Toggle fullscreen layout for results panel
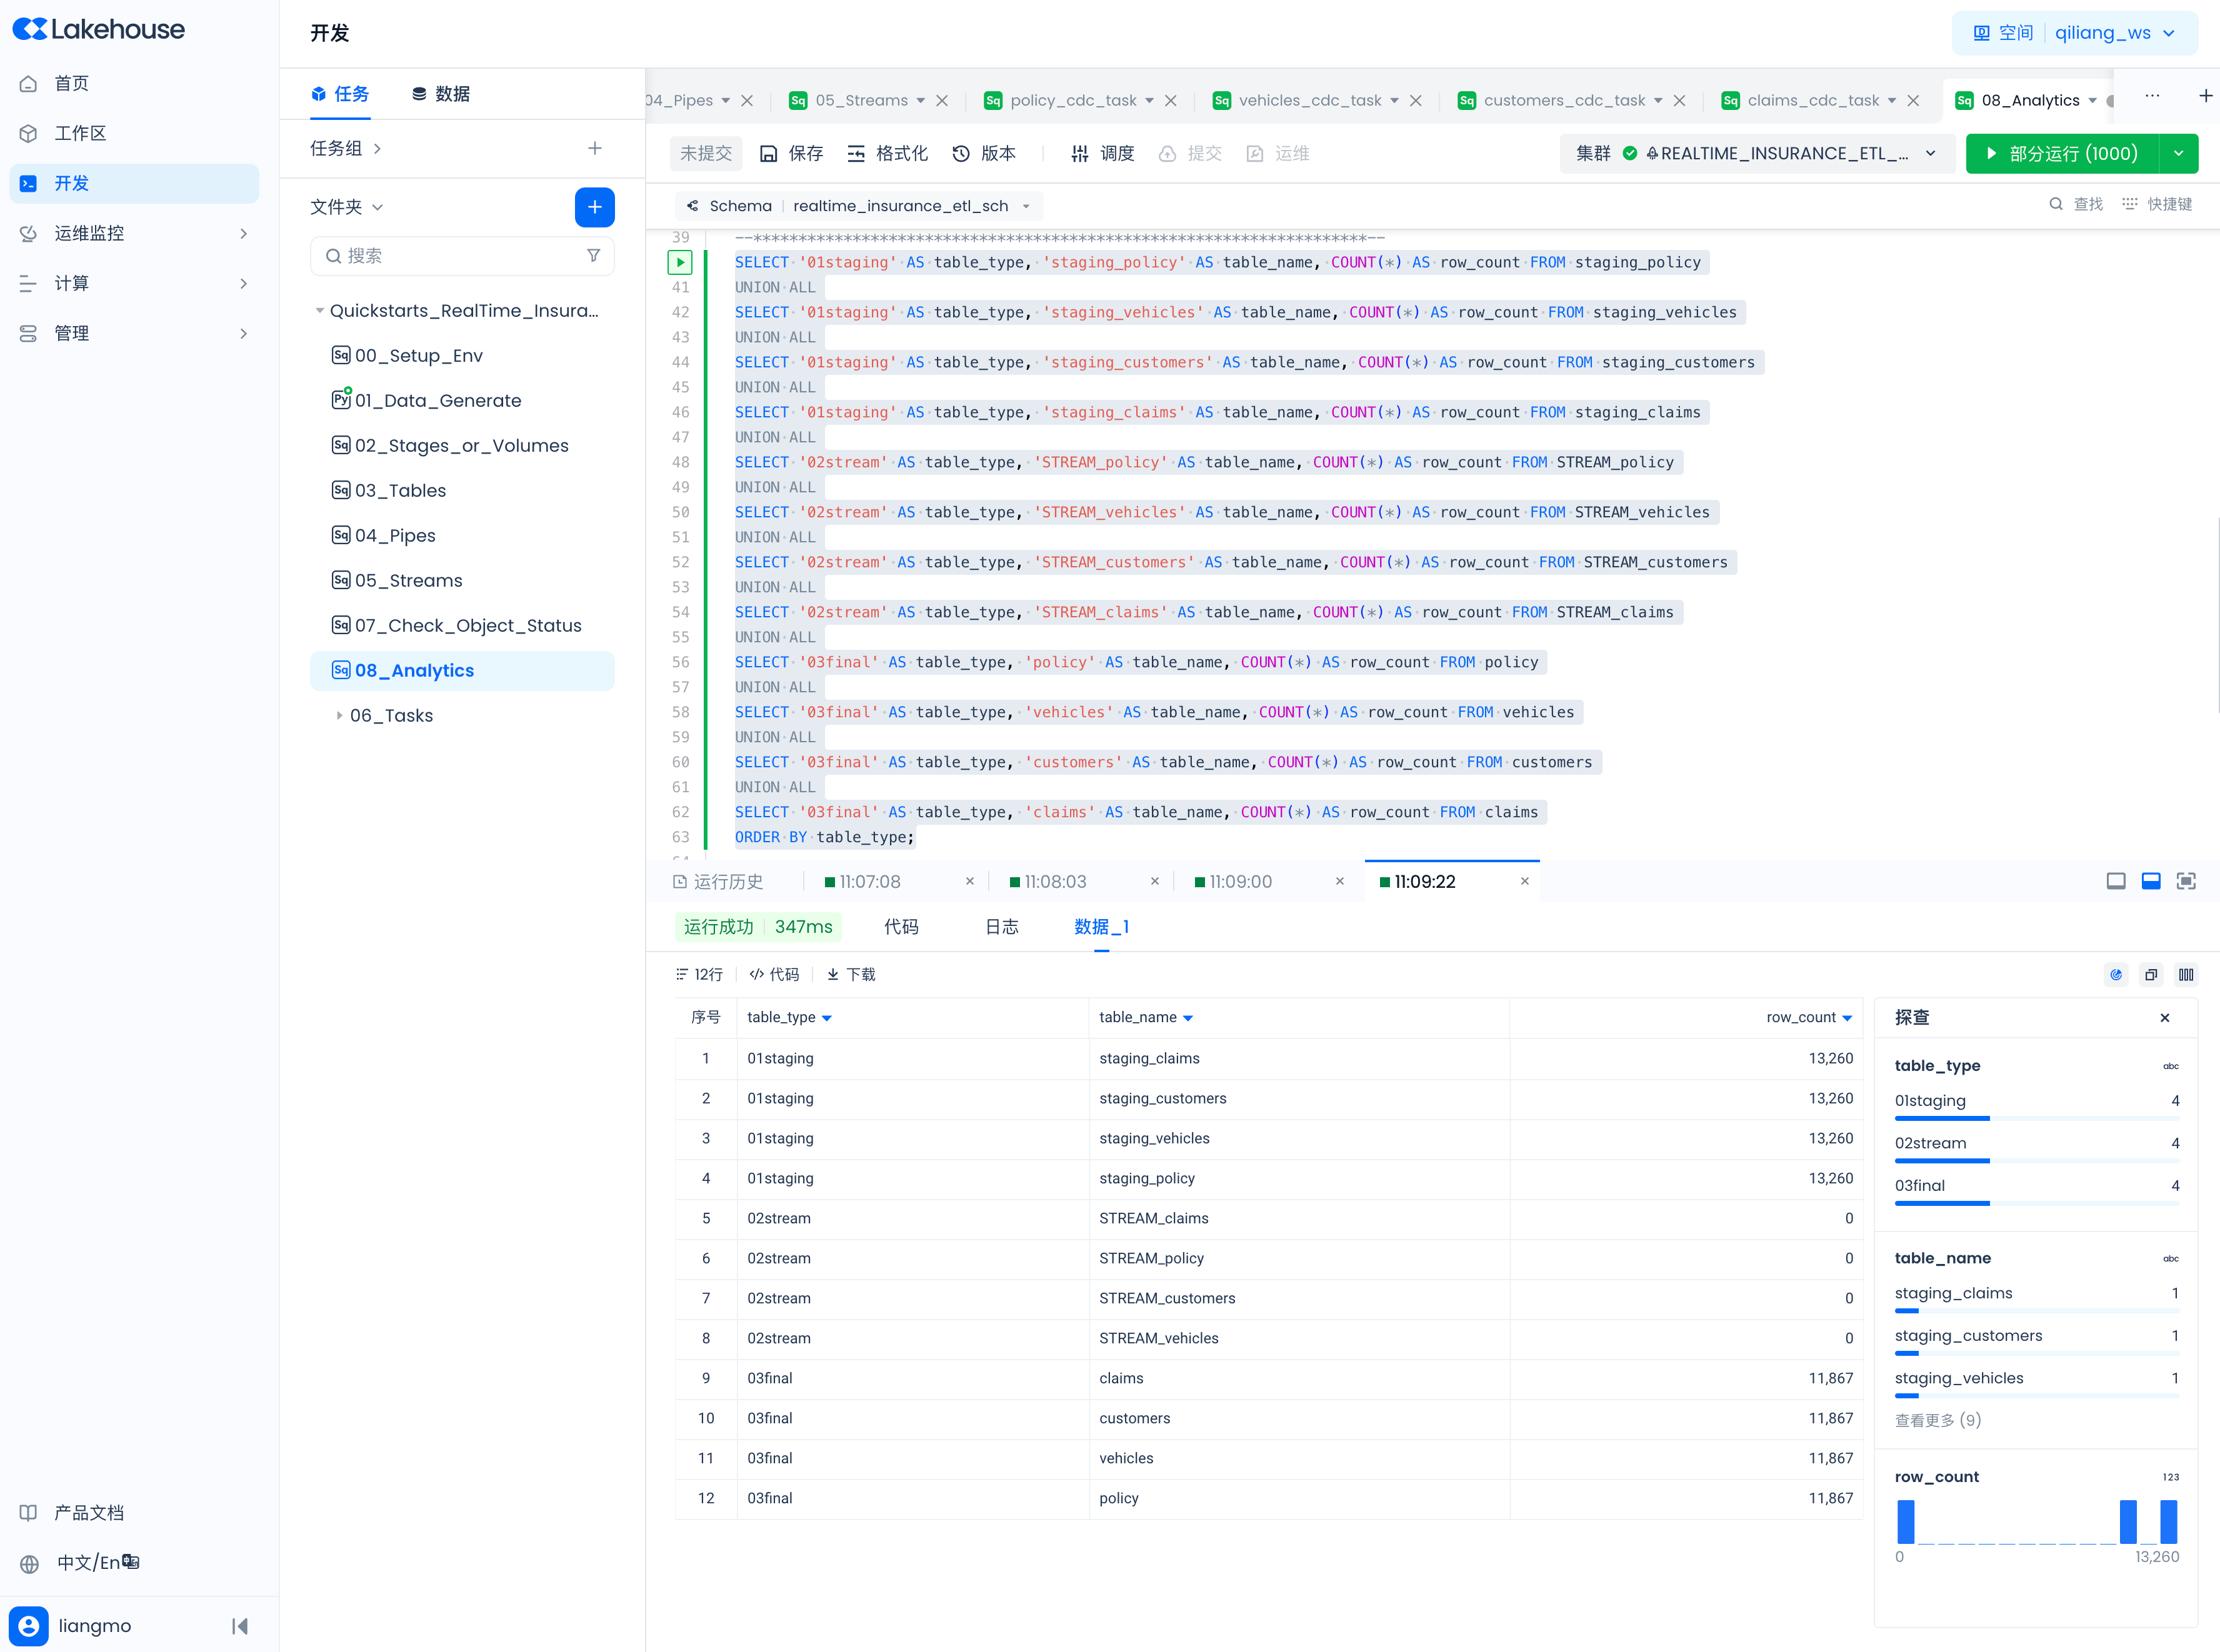This screenshot has height=1652, width=2220. (x=2186, y=881)
